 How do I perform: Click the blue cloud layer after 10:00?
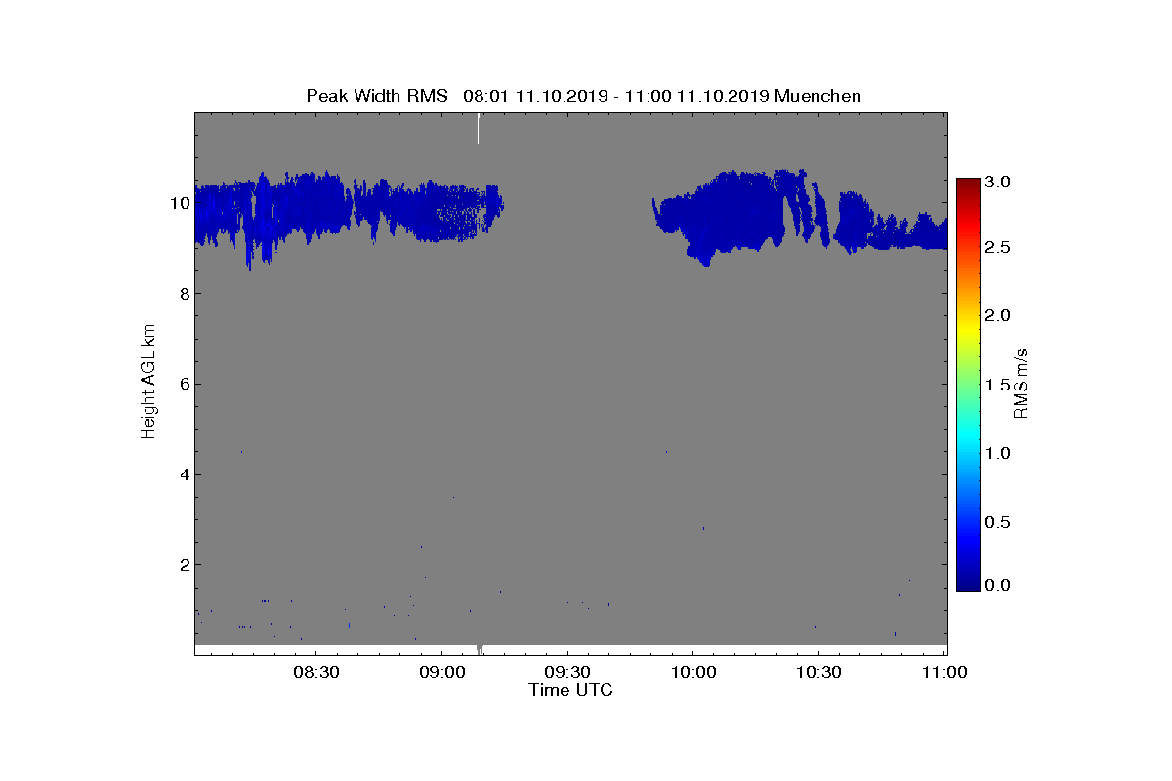pyautogui.click(x=800, y=217)
